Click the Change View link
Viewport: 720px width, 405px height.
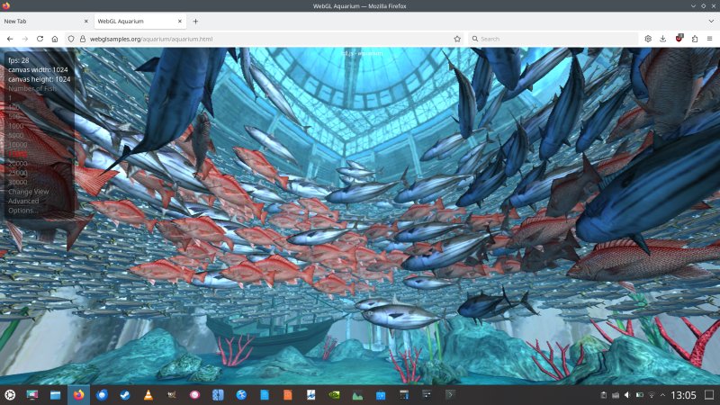click(x=28, y=192)
